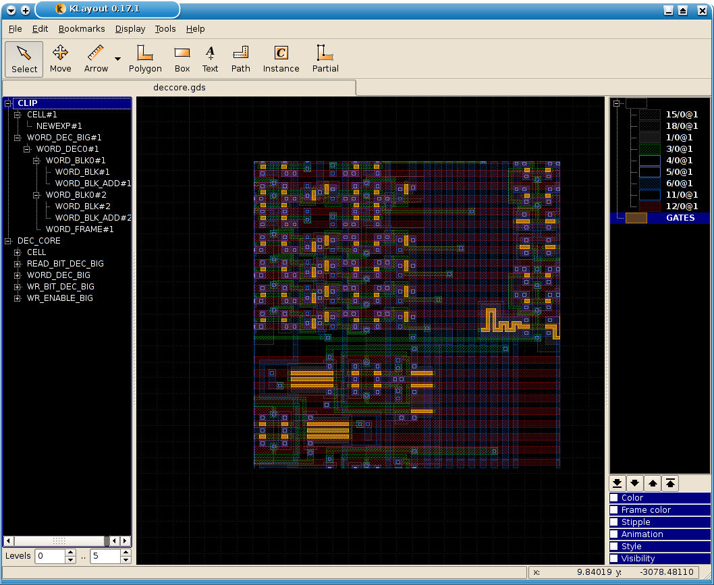Image resolution: width=714 pixels, height=585 pixels.
Task: Enable the Stipple panel checkbox
Action: pos(614,522)
